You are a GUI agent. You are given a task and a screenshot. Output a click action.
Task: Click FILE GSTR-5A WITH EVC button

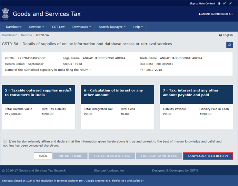coord(159,156)
